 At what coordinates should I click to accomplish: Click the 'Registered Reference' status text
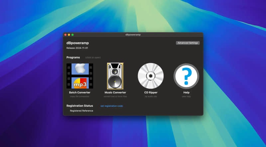pyautogui.click(x=81, y=110)
